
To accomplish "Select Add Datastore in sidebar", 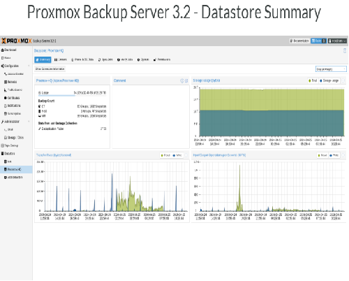I will pyautogui.click(x=13, y=178).
